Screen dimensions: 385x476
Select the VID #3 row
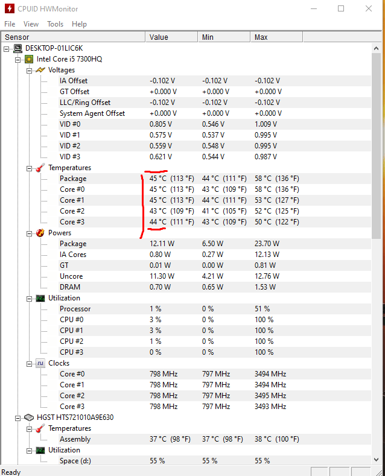pyautogui.click(x=214, y=157)
